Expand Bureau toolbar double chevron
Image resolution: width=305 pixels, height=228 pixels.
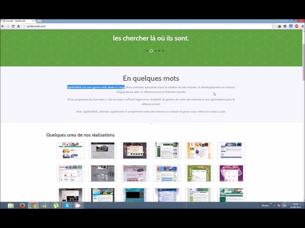click(x=271, y=204)
